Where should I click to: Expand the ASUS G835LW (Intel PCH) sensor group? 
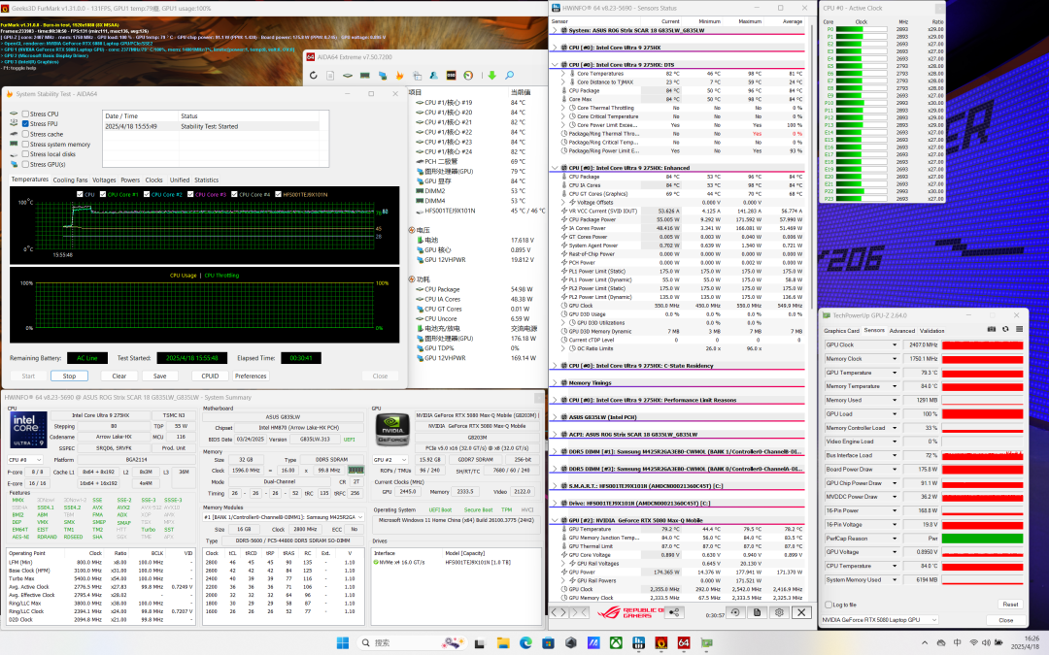click(x=555, y=417)
